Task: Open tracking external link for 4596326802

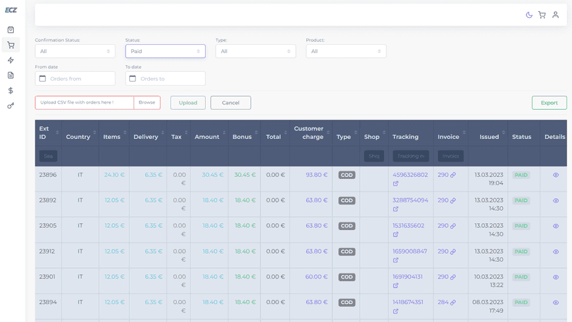Action: click(395, 184)
